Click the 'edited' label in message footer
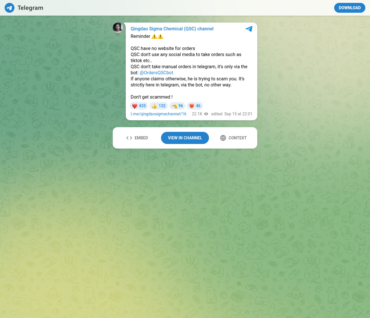370x318 pixels. [217, 114]
